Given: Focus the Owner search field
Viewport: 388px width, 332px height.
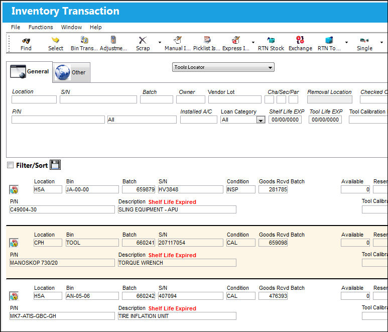Looking at the screenshot, I should click(x=191, y=99).
